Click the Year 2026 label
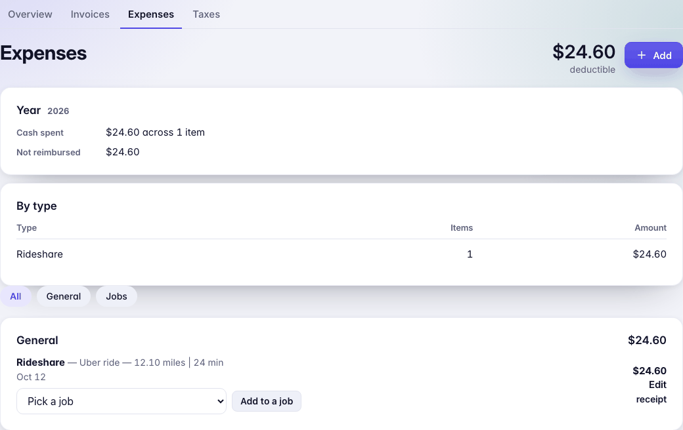Screen dimensions: 683x430 tap(43, 110)
